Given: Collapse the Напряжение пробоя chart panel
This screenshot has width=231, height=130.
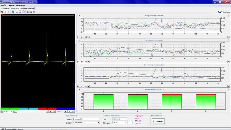Looking at the screenshot, I should pos(79,16).
